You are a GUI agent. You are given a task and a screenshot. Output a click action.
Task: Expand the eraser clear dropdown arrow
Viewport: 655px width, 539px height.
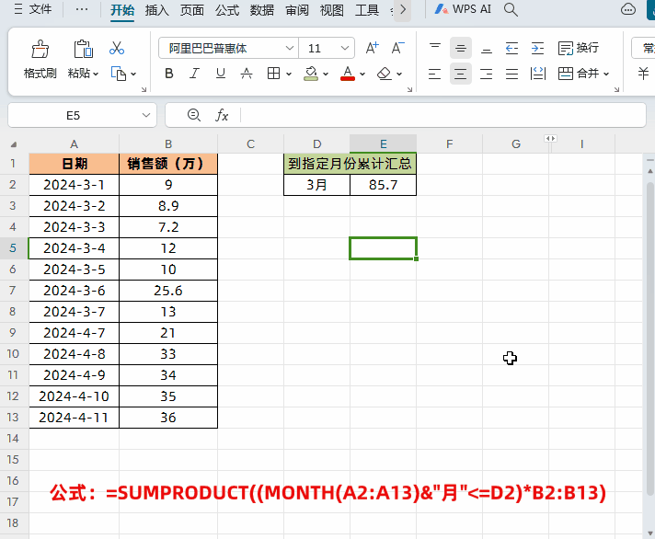click(399, 74)
